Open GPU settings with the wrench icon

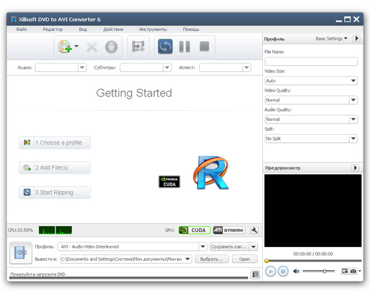pos(254,230)
